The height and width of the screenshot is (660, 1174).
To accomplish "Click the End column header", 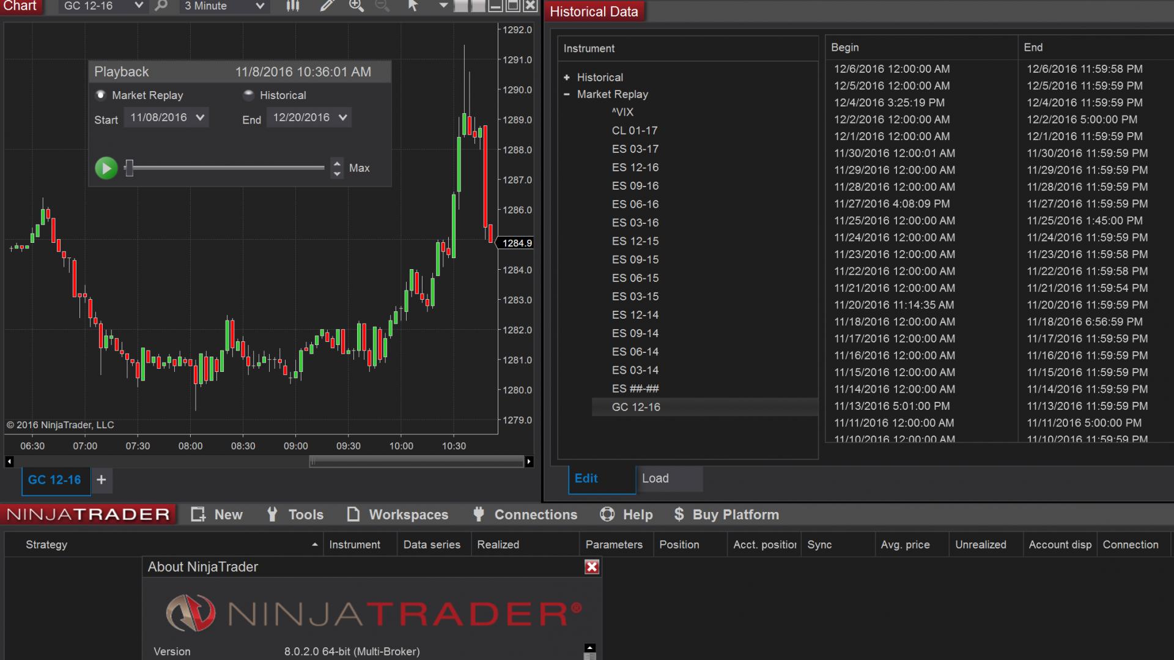I will point(1096,47).
